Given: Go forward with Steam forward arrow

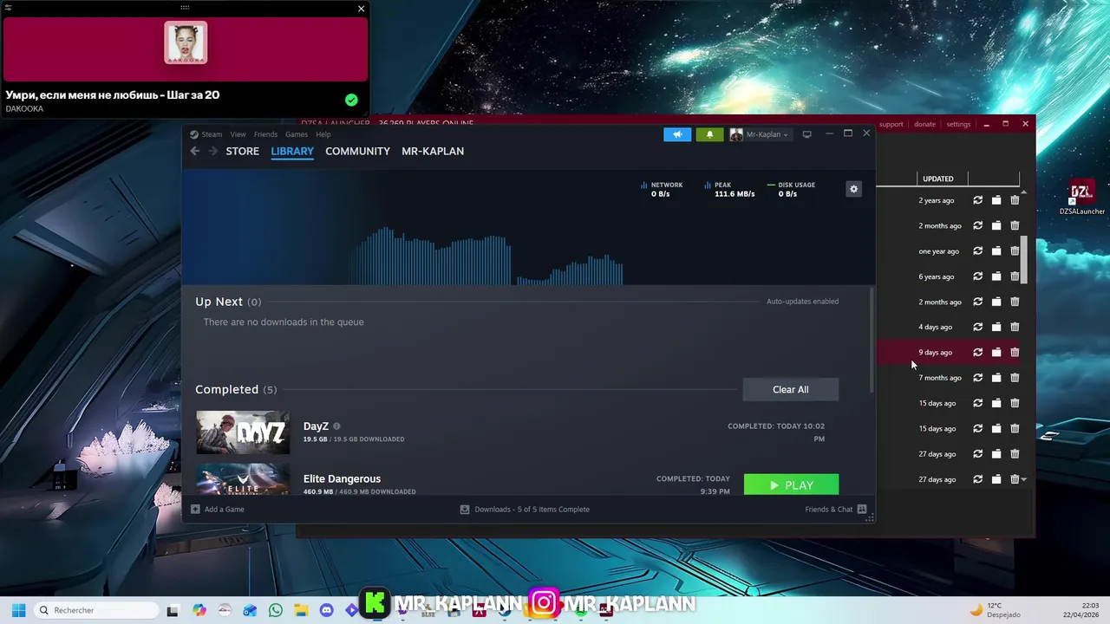Looking at the screenshot, I should 212,151.
